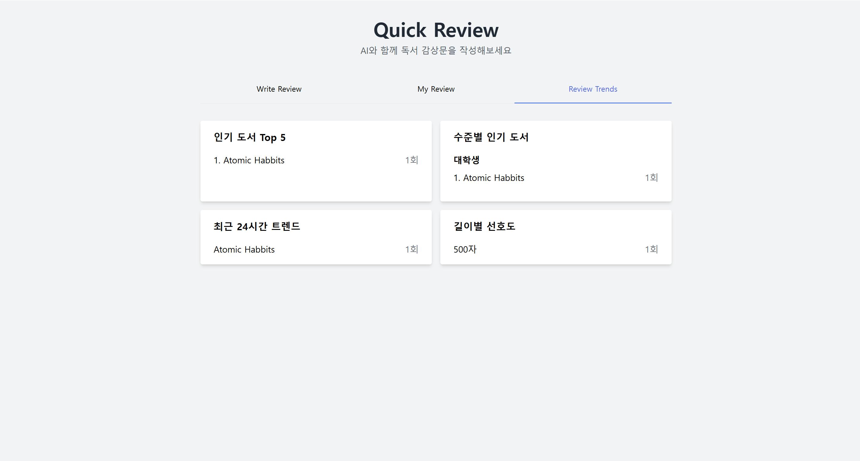Click inside the 길이별 선호도 card
This screenshot has width=860, height=461.
point(556,237)
